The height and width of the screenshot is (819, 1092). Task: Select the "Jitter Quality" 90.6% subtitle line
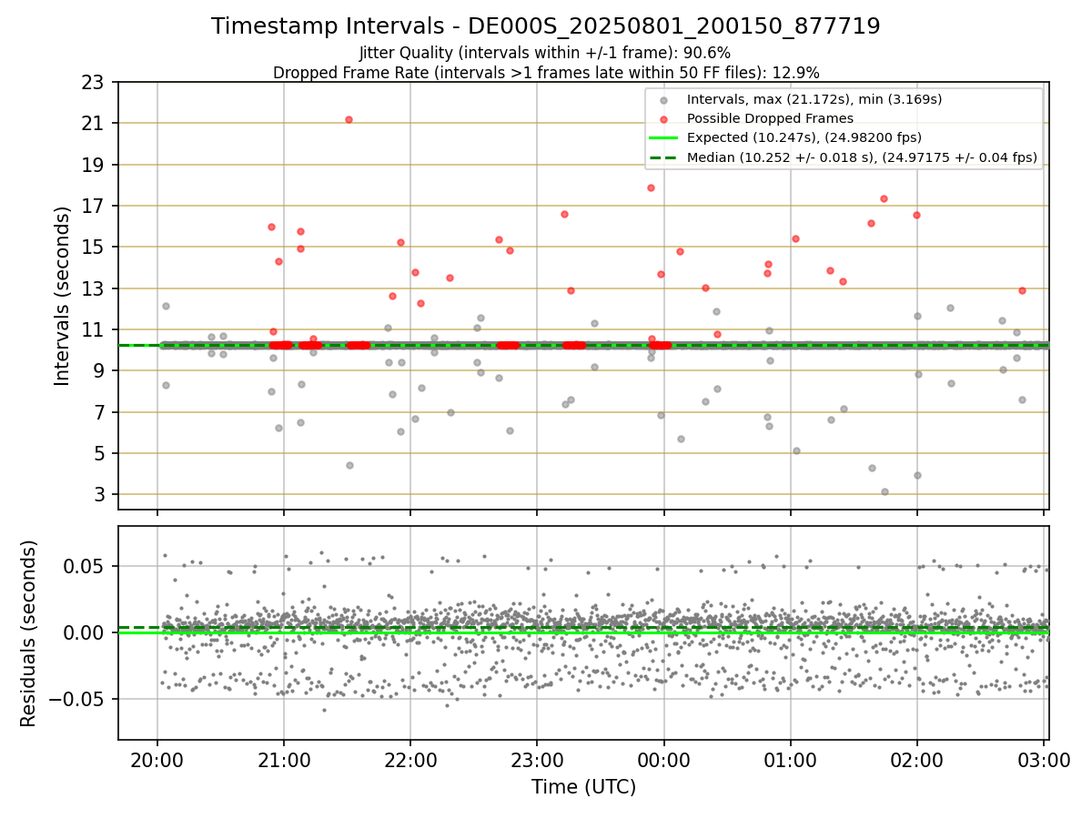545,53
